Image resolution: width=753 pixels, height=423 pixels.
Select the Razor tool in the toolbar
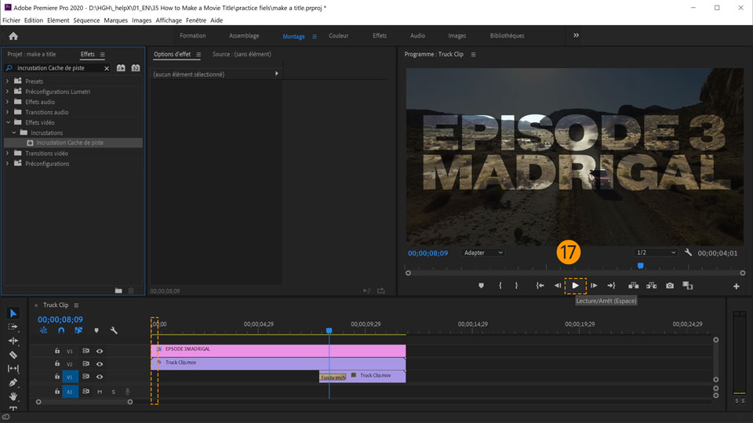[x=13, y=355]
